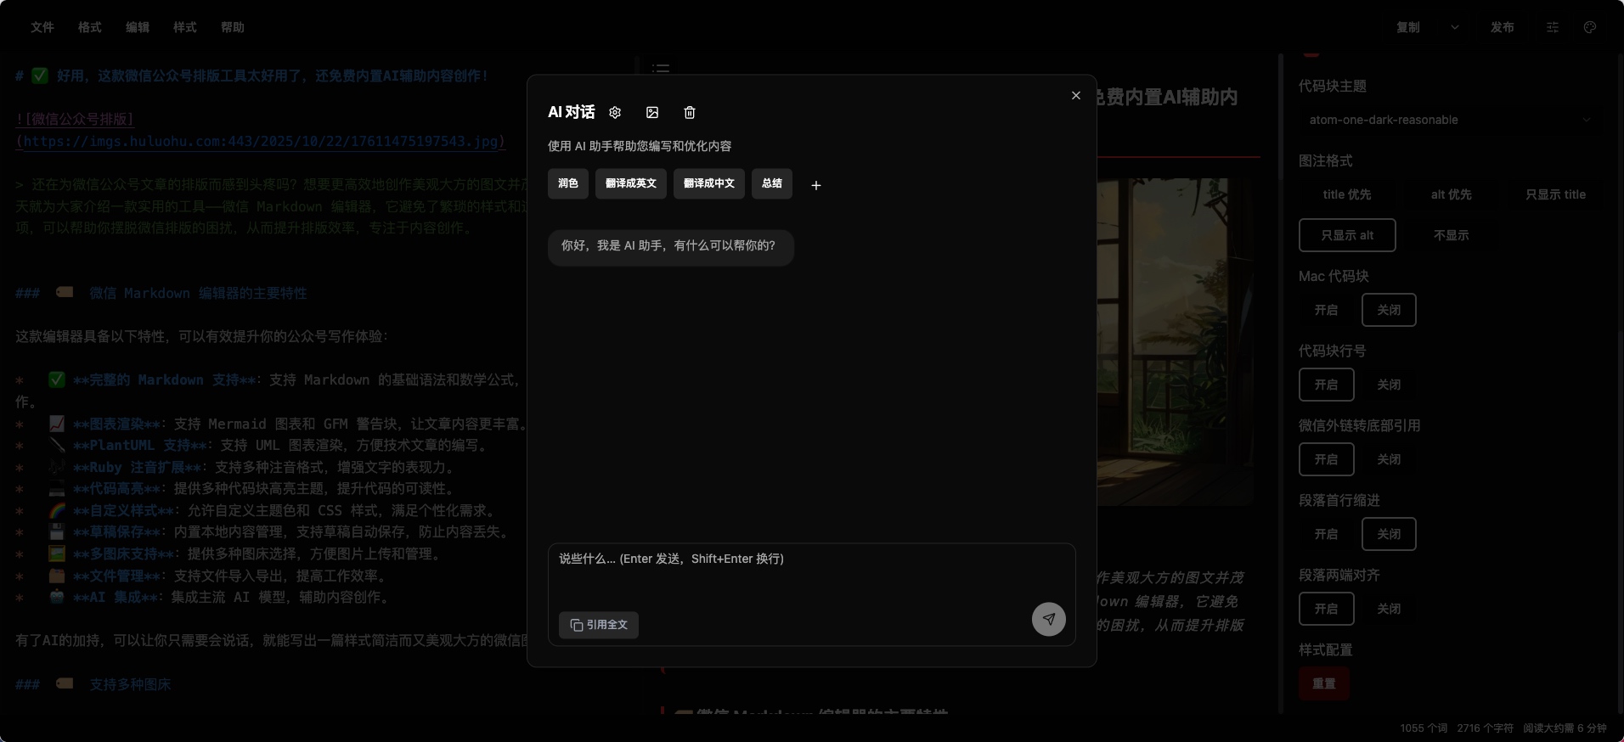This screenshot has width=1624, height=742.
Task: Click the 复制 button in top bar
Action: (x=1408, y=27)
